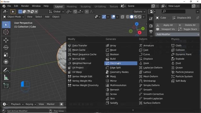201x113 pixels.
Task: Open Render properties tab icon
Action: (x=151, y=26)
